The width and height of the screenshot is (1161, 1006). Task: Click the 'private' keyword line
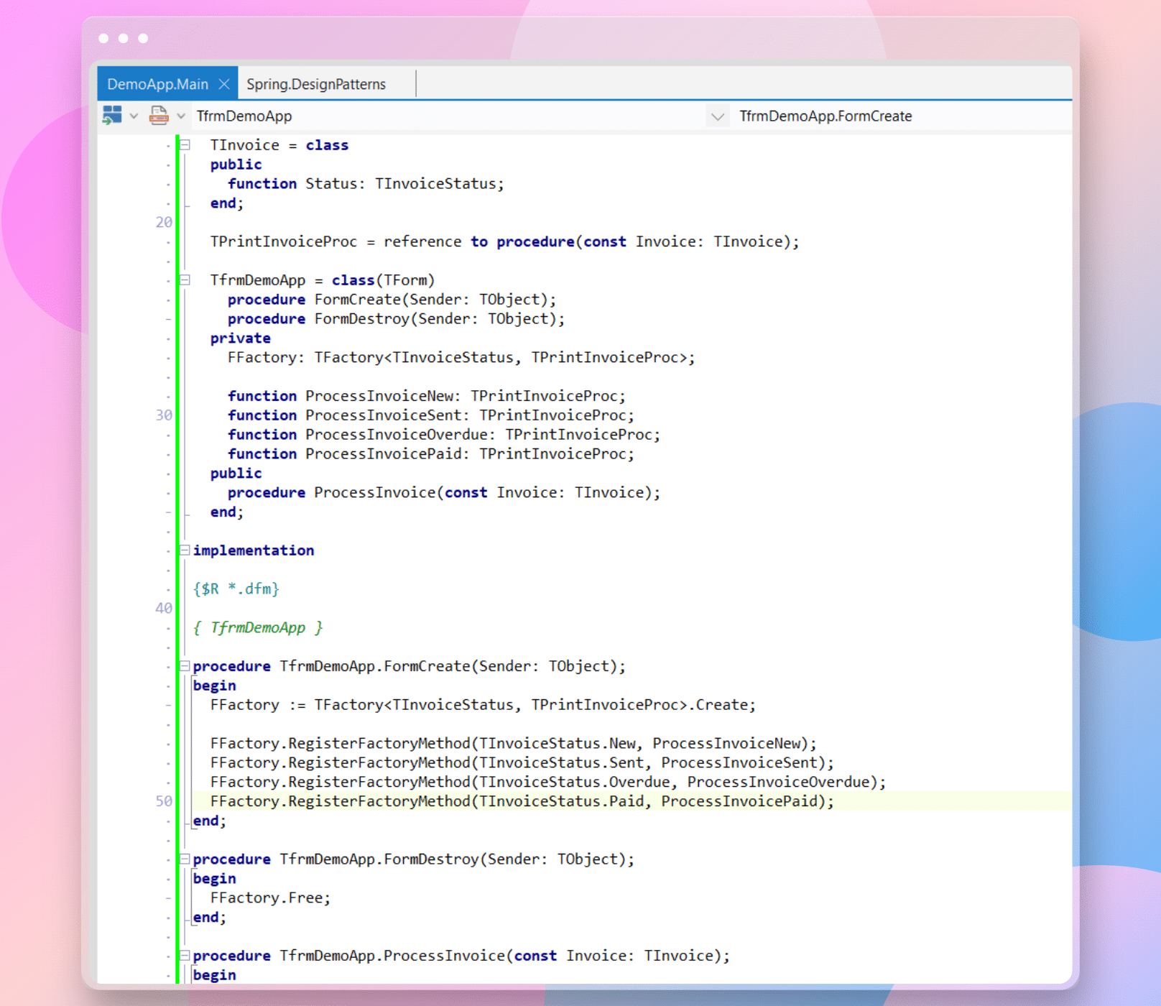click(240, 338)
